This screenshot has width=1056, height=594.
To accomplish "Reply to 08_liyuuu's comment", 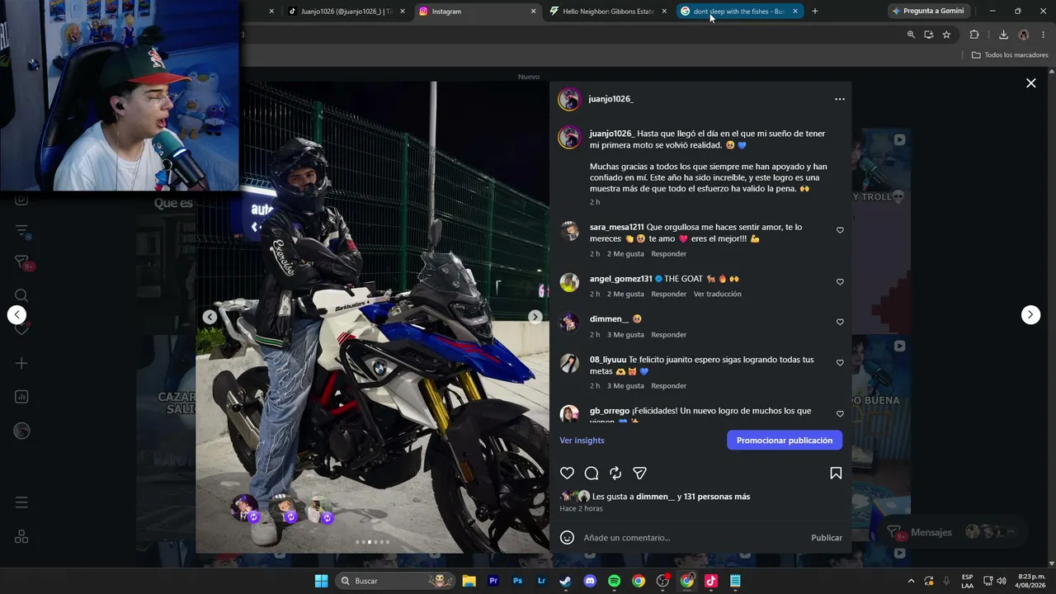I will pyautogui.click(x=668, y=386).
